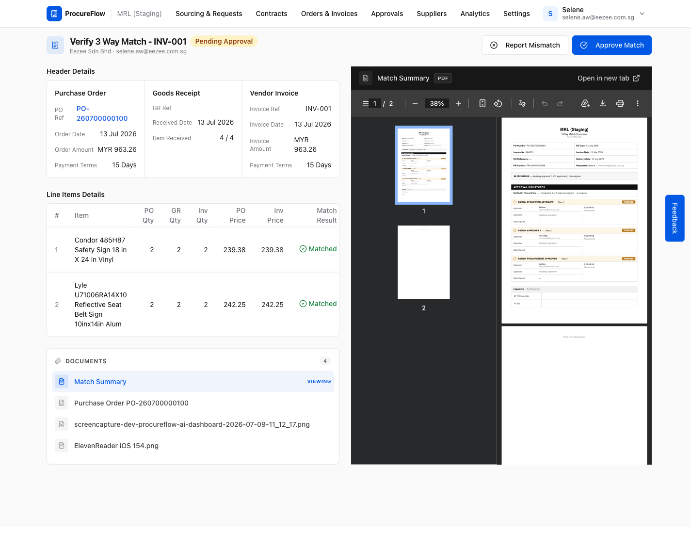Image resolution: width=691 pixels, height=534 pixels.
Task: Open the Analytics page
Action: point(475,14)
